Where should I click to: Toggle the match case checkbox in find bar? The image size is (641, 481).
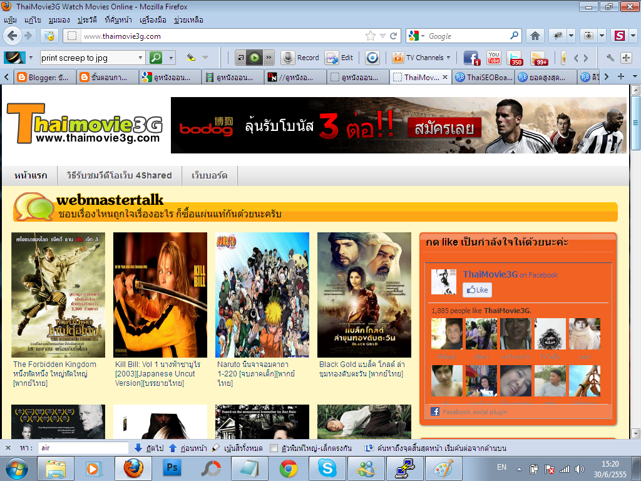(x=274, y=448)
